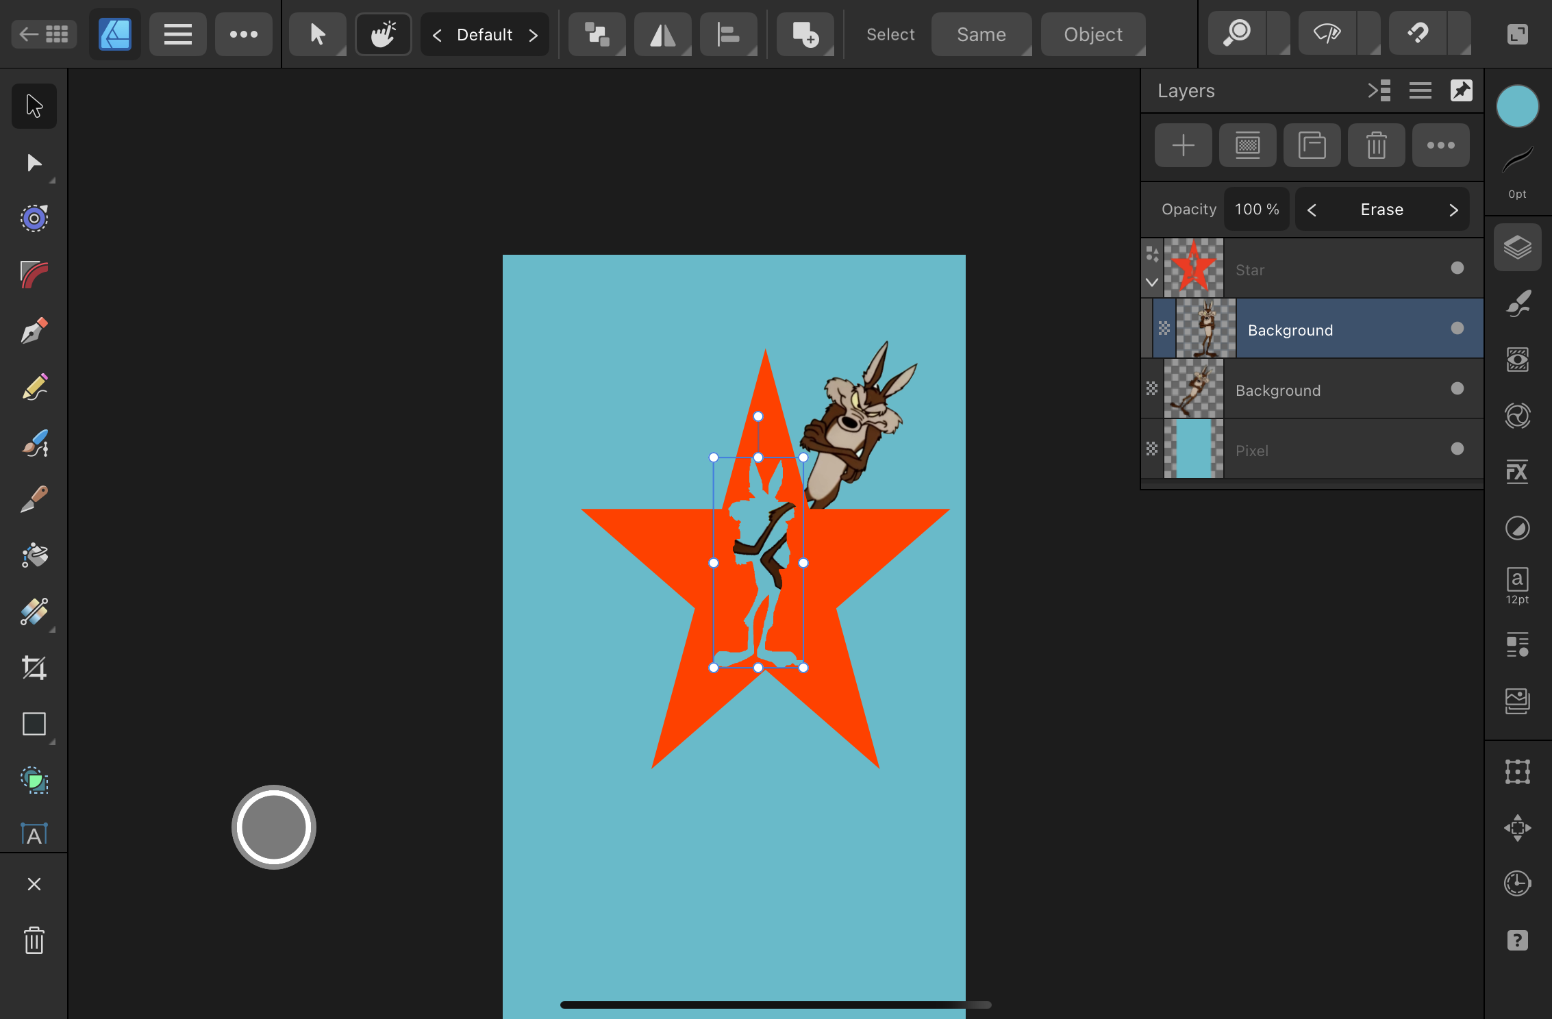
Task: Select the Fill bucket tool
Action: coord(34,555)
